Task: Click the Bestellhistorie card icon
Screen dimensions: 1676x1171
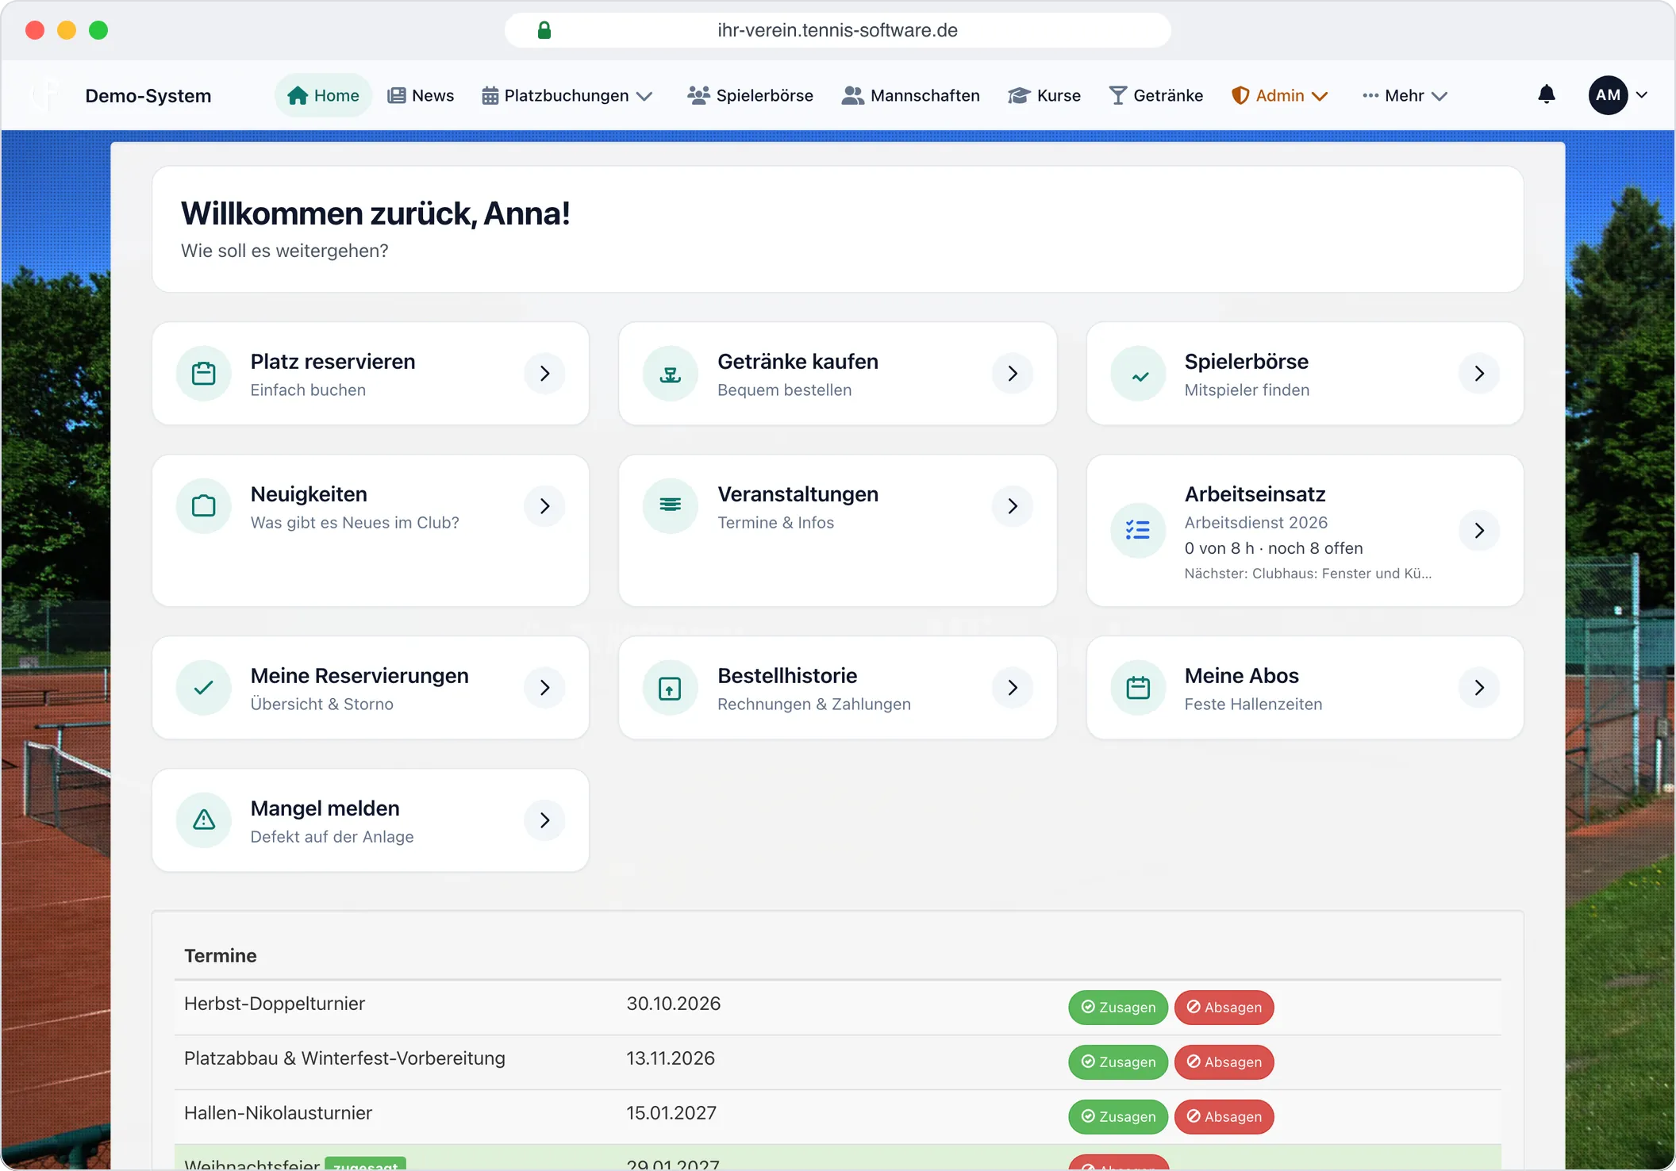Action: 671,688
